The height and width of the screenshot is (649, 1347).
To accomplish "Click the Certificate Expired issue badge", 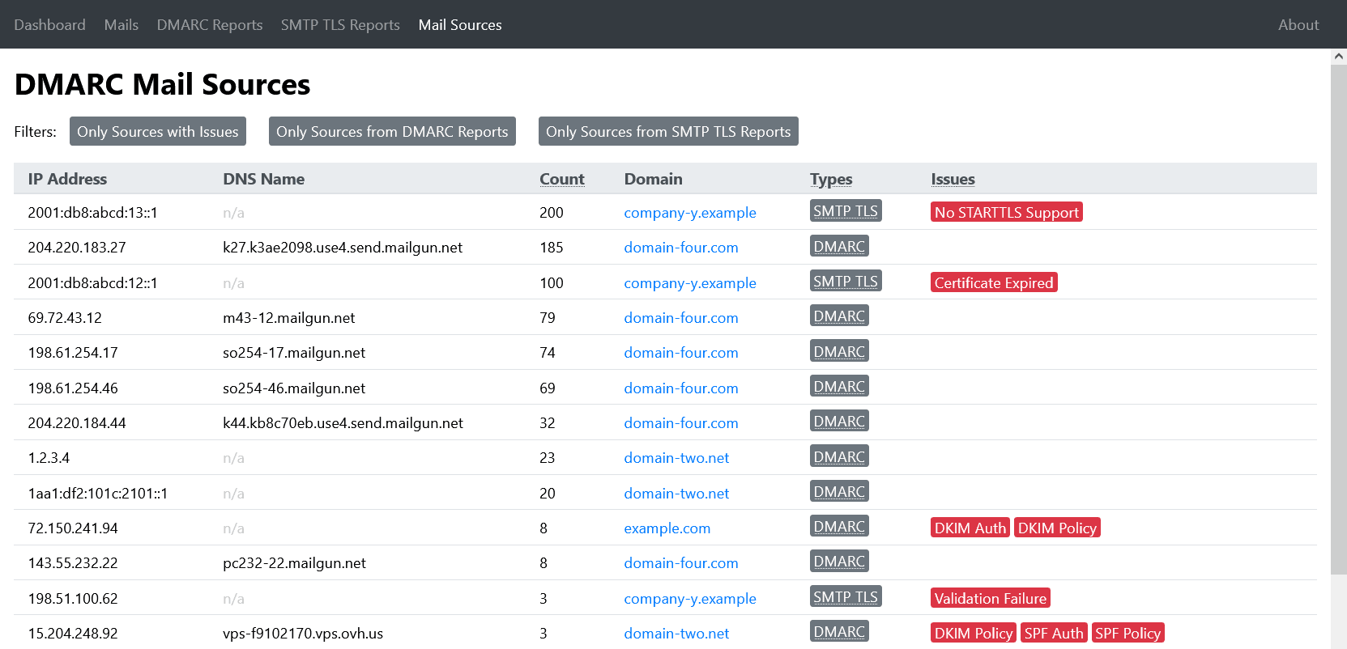I will point(993,283).
